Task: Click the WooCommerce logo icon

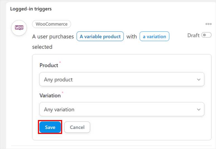Action: [19, 28]
